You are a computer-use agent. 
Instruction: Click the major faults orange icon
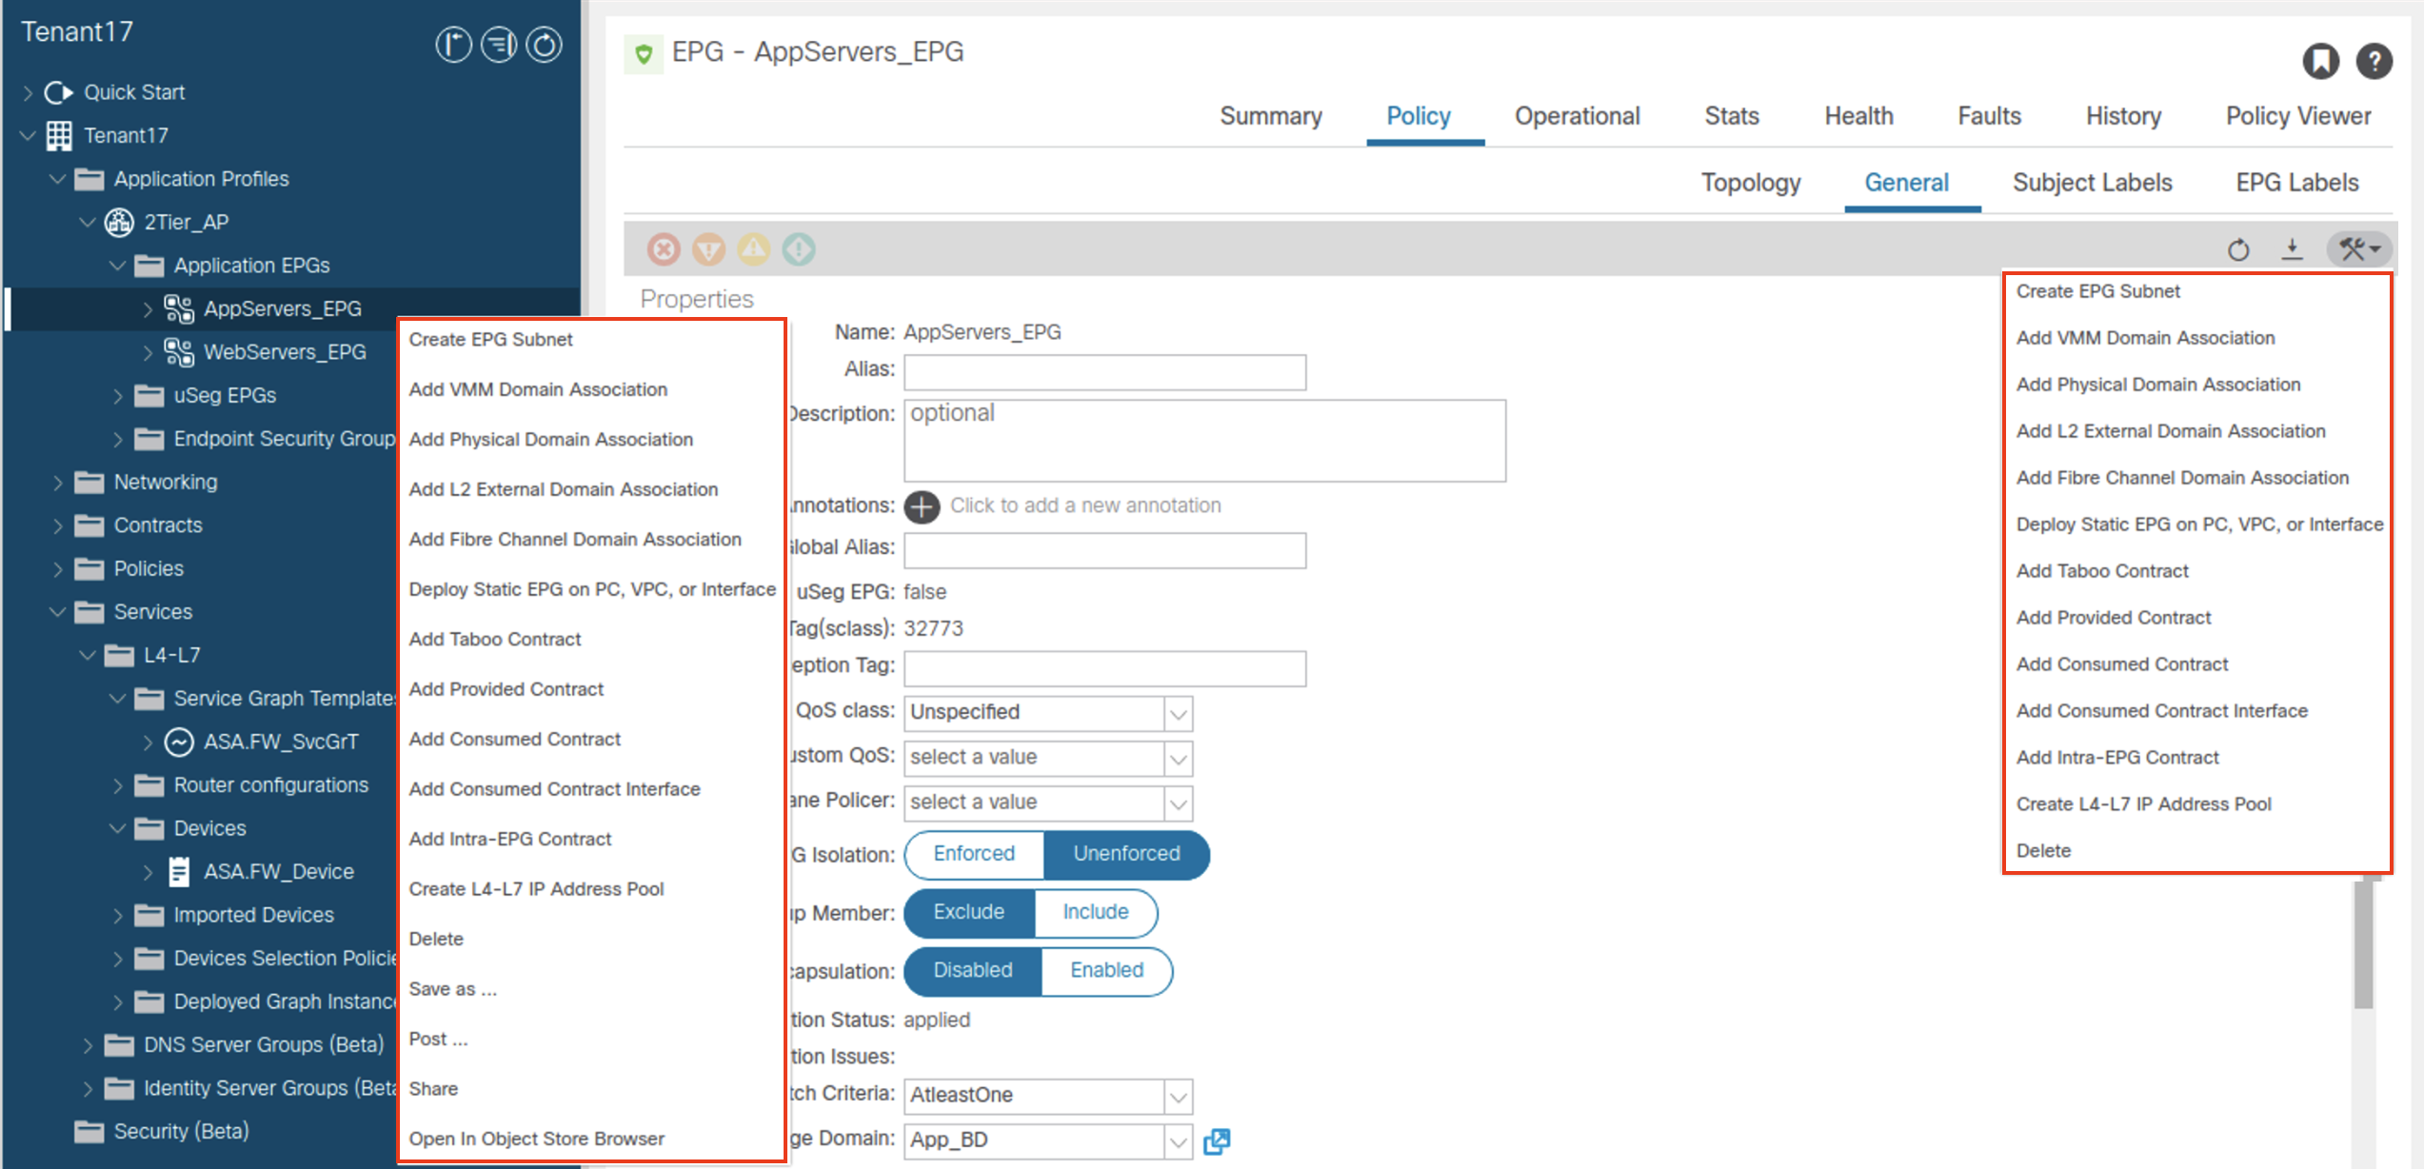point(708,249)
